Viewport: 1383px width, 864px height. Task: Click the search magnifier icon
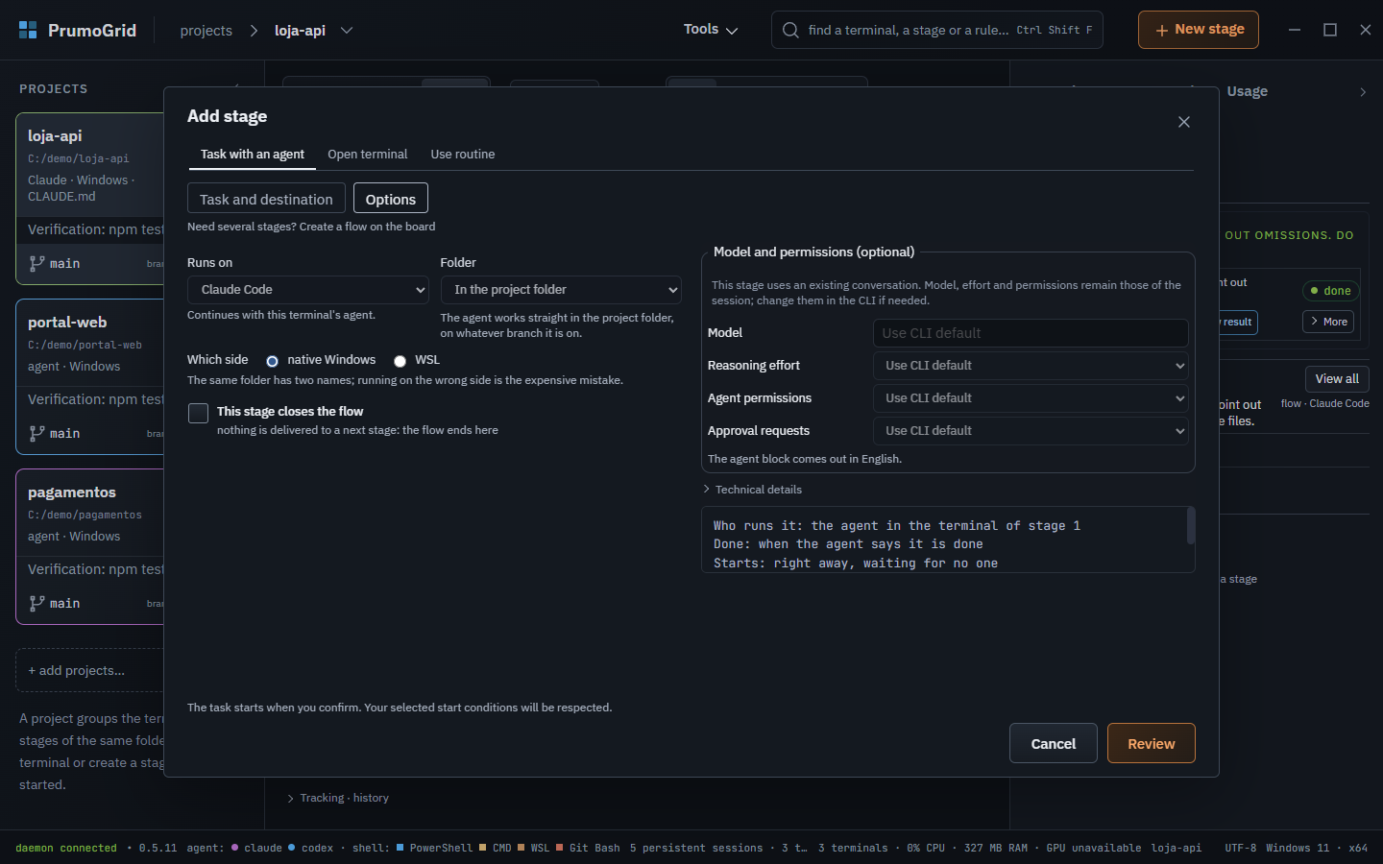(790, 30)
